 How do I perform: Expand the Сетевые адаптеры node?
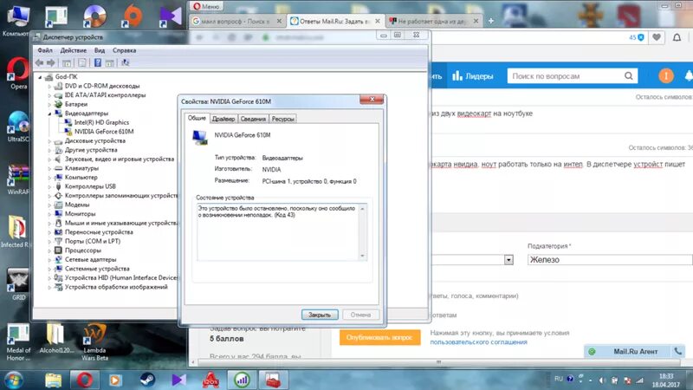pos(49,259)
